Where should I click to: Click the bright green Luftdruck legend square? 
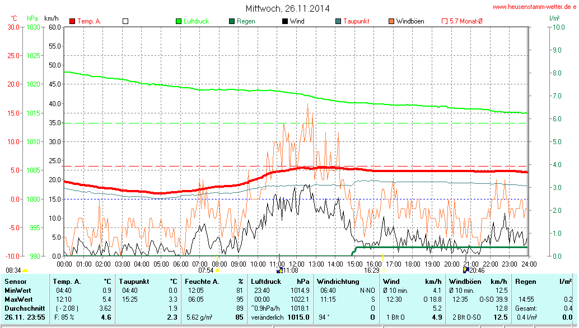pyautogui.click(x=179, y=21)
